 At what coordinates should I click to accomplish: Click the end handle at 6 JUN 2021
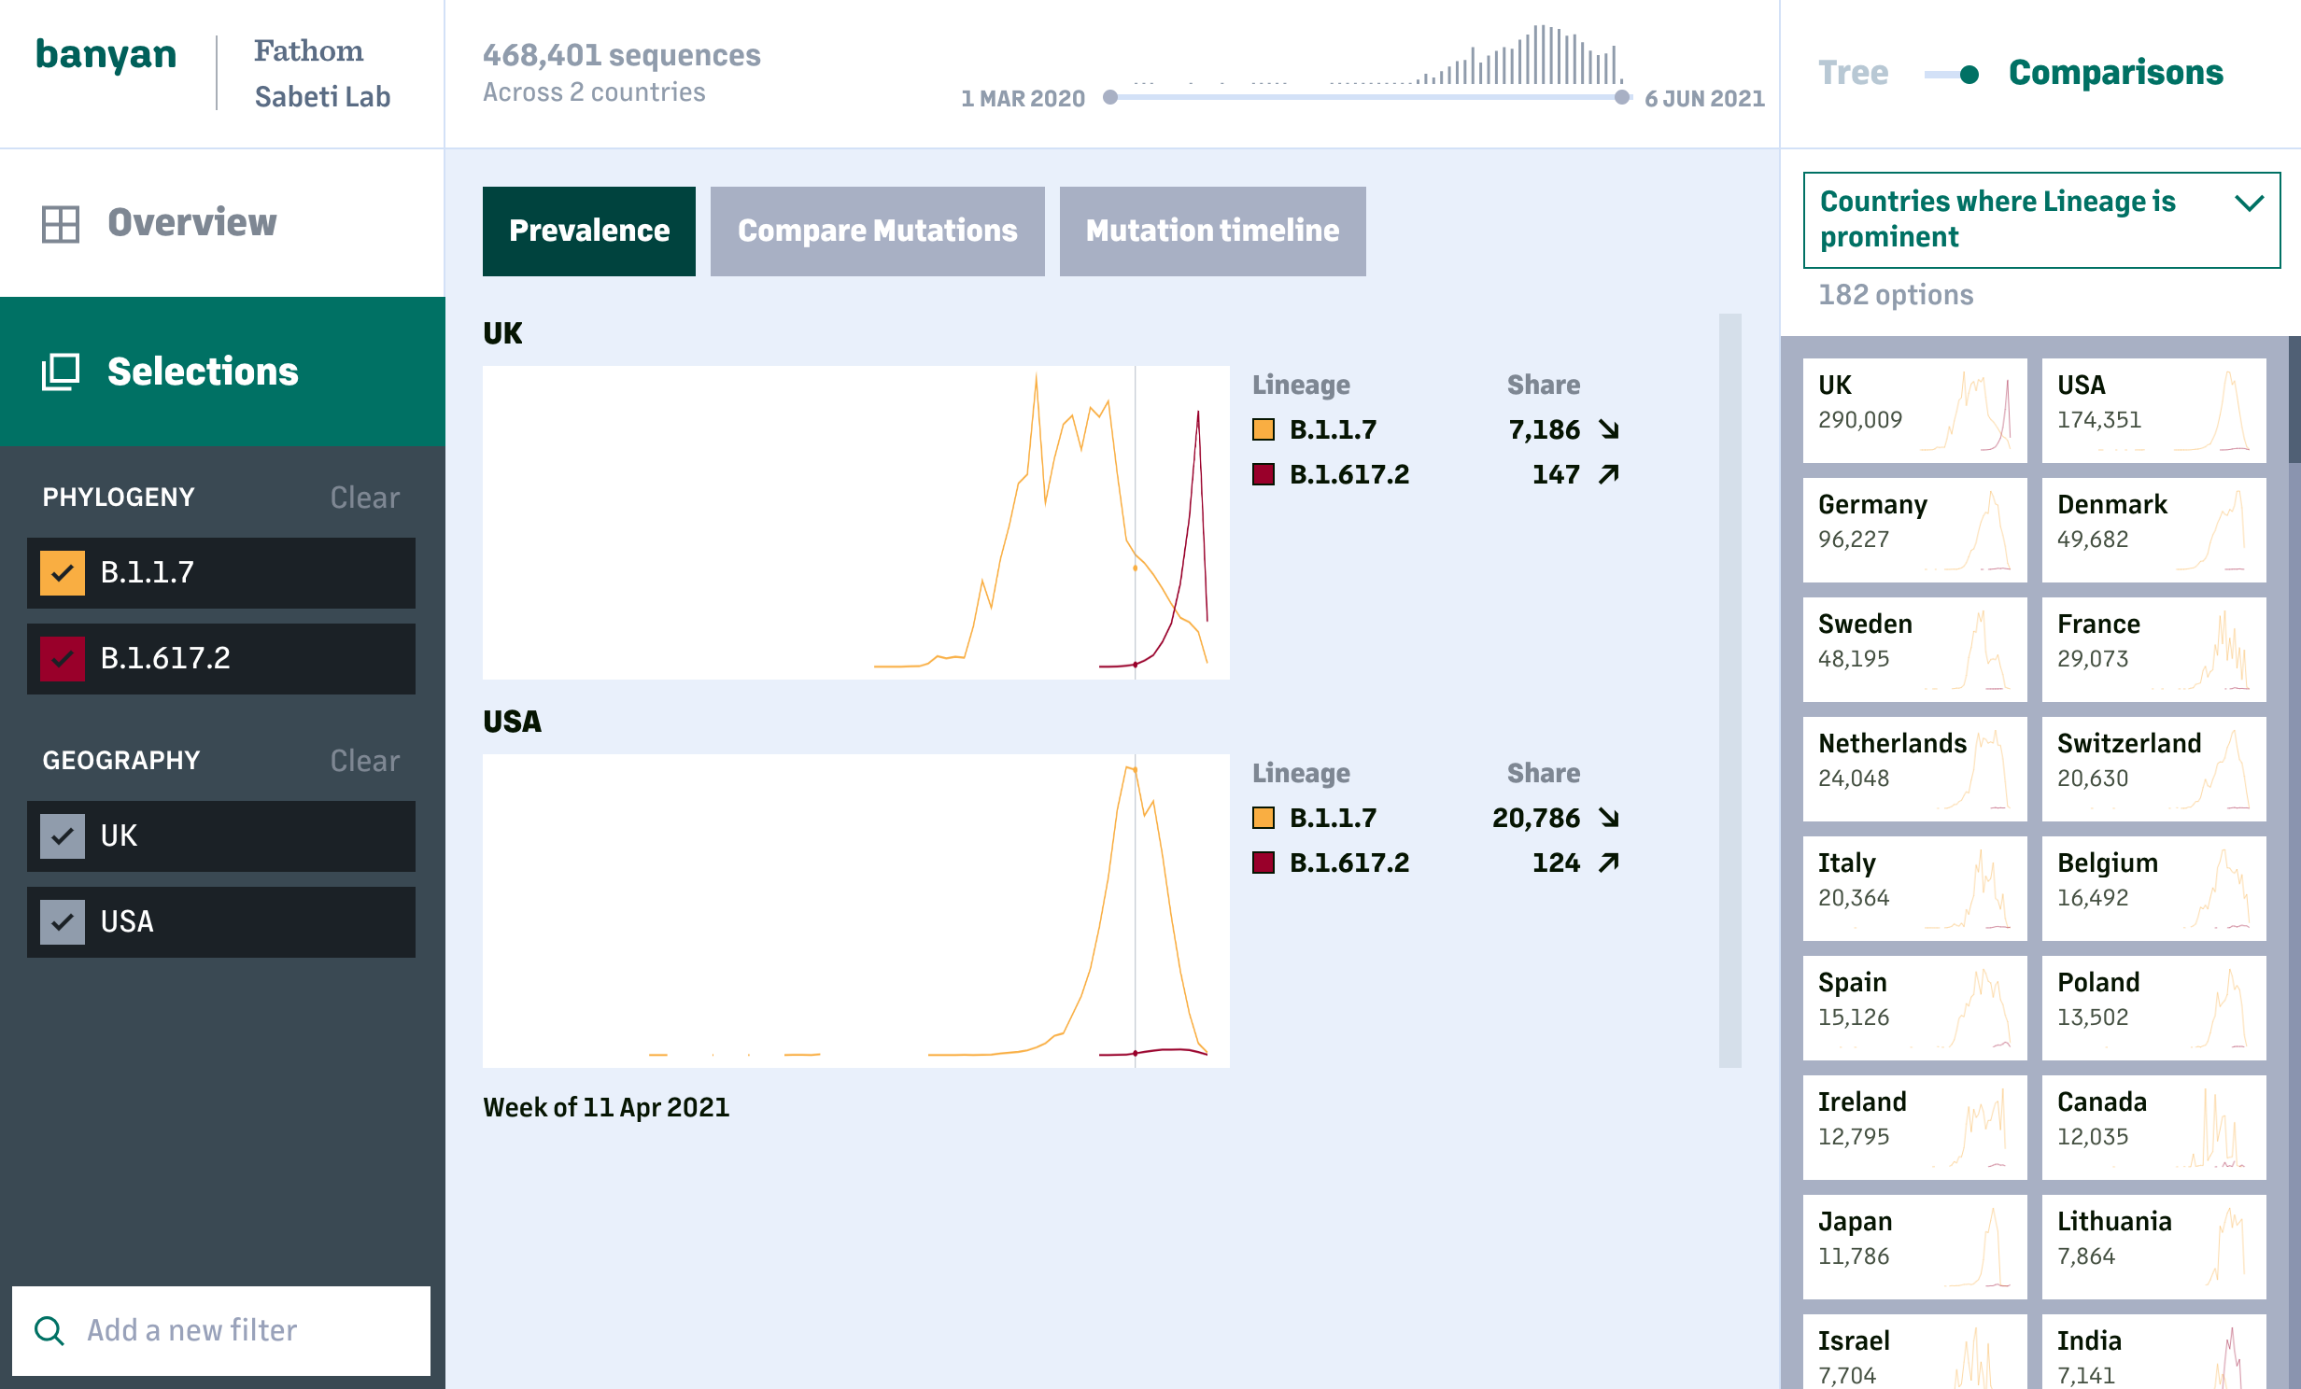tap(1622, 97)
